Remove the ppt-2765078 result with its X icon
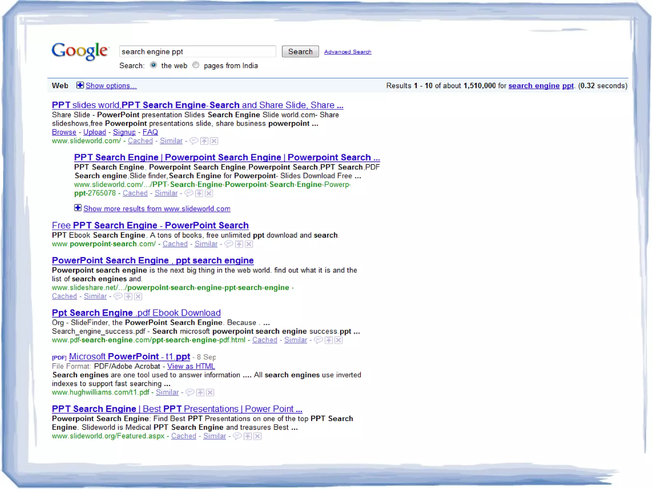652x489 pixels. (209, 193)
